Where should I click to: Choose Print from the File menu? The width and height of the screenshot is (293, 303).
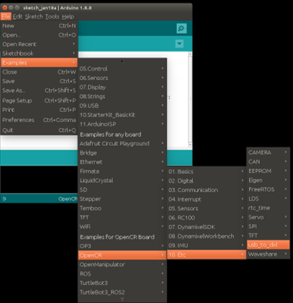tap(39, 110)
